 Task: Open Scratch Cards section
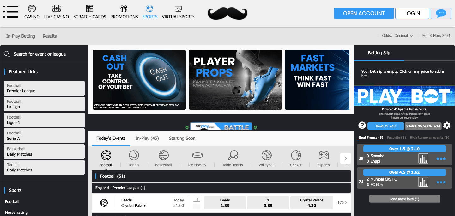click(x=90, y=12)
